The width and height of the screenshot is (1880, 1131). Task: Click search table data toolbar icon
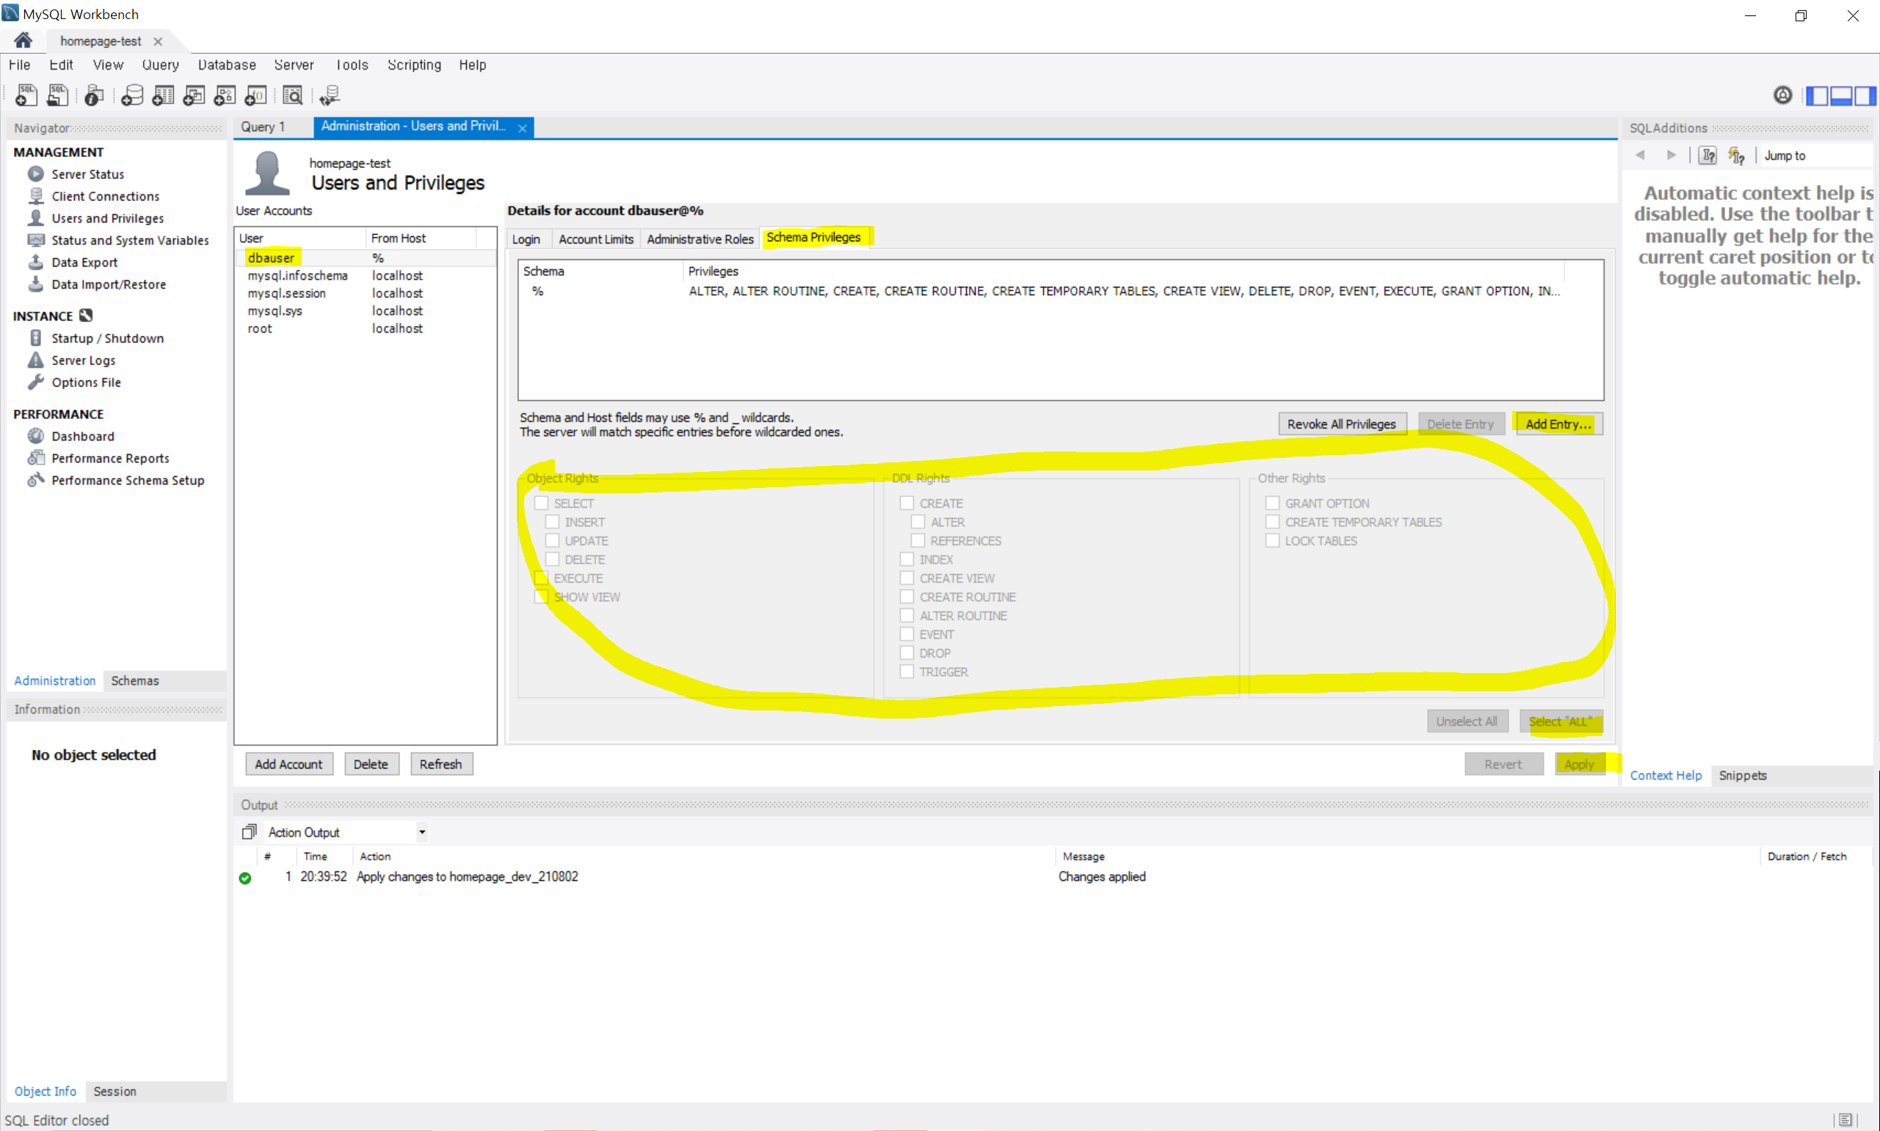pyautogui.click(x=293, y=95)
